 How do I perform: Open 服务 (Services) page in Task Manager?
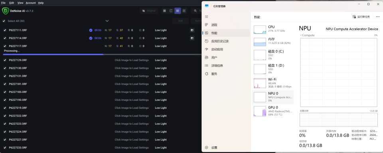226,74
